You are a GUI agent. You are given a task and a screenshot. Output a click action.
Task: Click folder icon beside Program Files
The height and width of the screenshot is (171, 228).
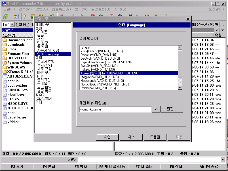pos(5,53)
